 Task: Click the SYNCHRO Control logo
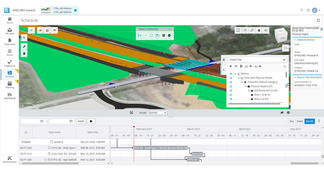point(7,10)
